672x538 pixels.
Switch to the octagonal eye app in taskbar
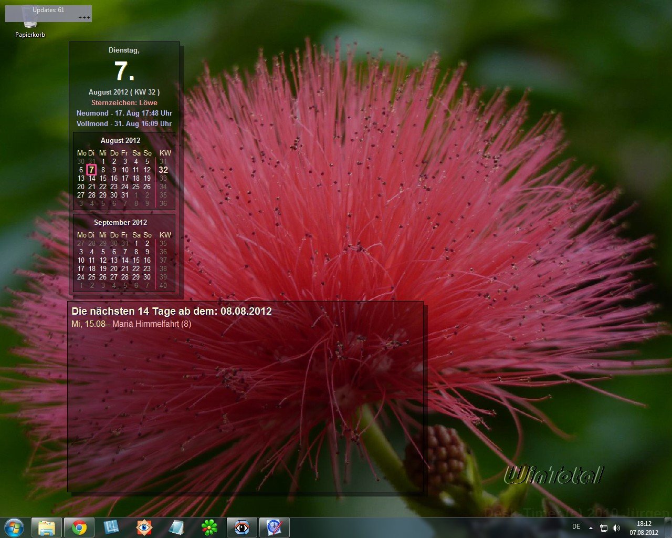pos(242,527)
